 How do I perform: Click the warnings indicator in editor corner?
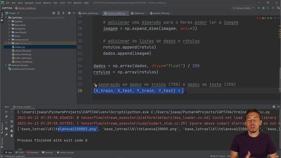point(264,18)
